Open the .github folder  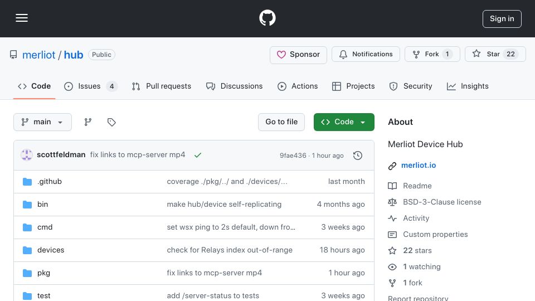pos(50,182)
